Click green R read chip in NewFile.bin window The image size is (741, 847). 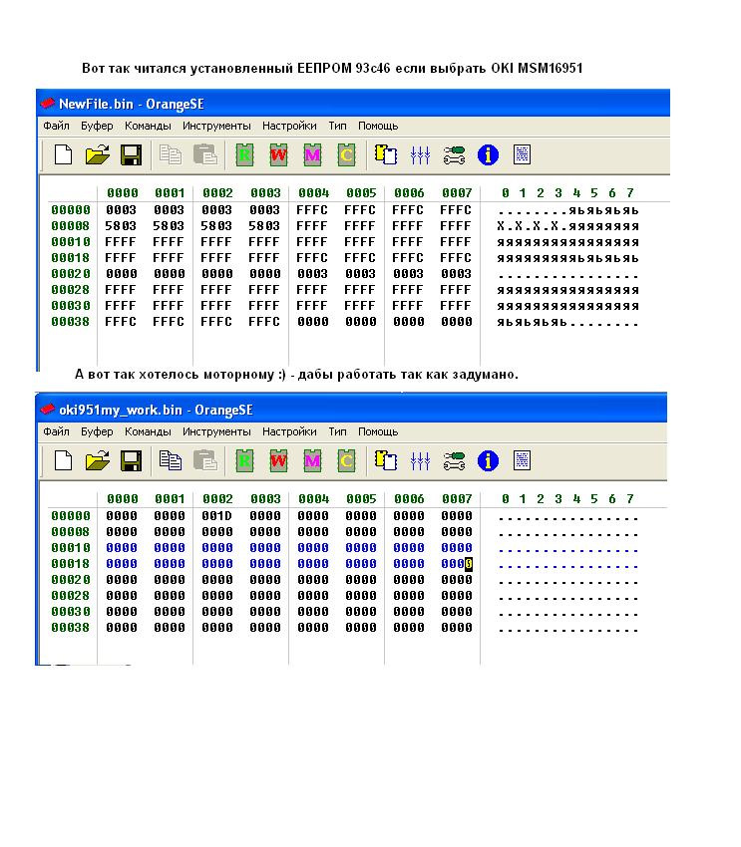[244, 155]
